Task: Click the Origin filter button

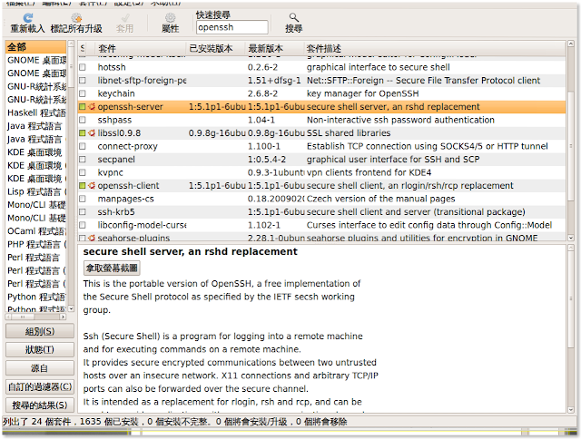Action: [40, 368]
